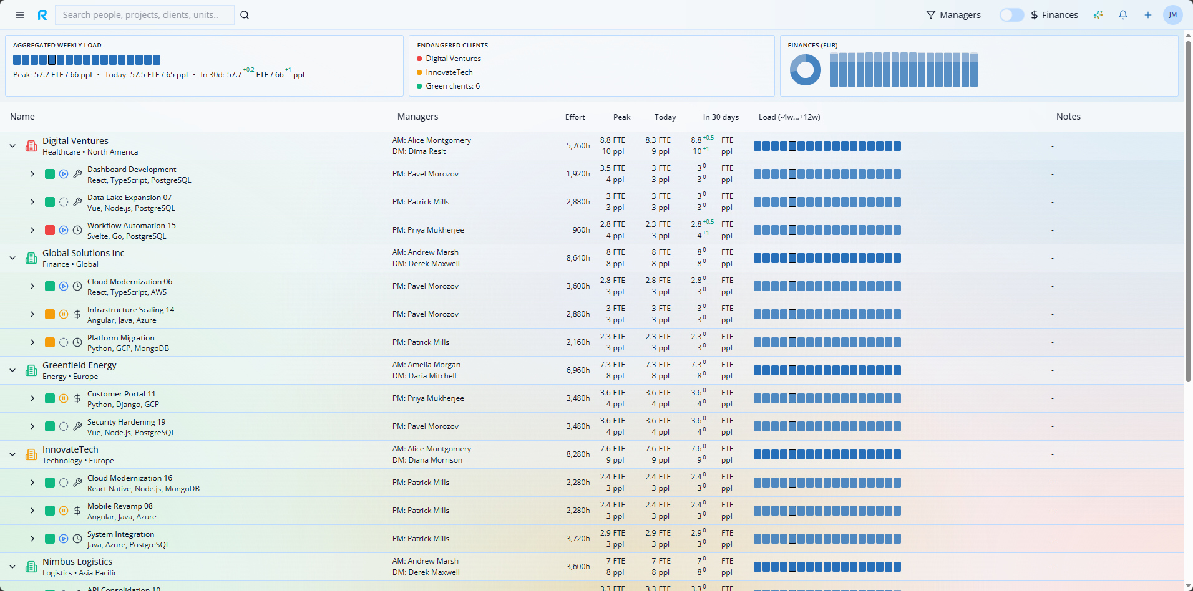Click the wrench icon on Dashboard Development row

point(77,174)
